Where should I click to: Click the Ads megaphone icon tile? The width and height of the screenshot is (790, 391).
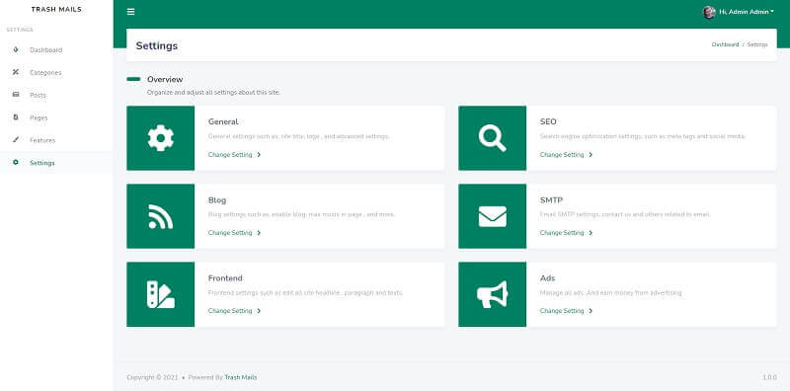pos(492,294)
